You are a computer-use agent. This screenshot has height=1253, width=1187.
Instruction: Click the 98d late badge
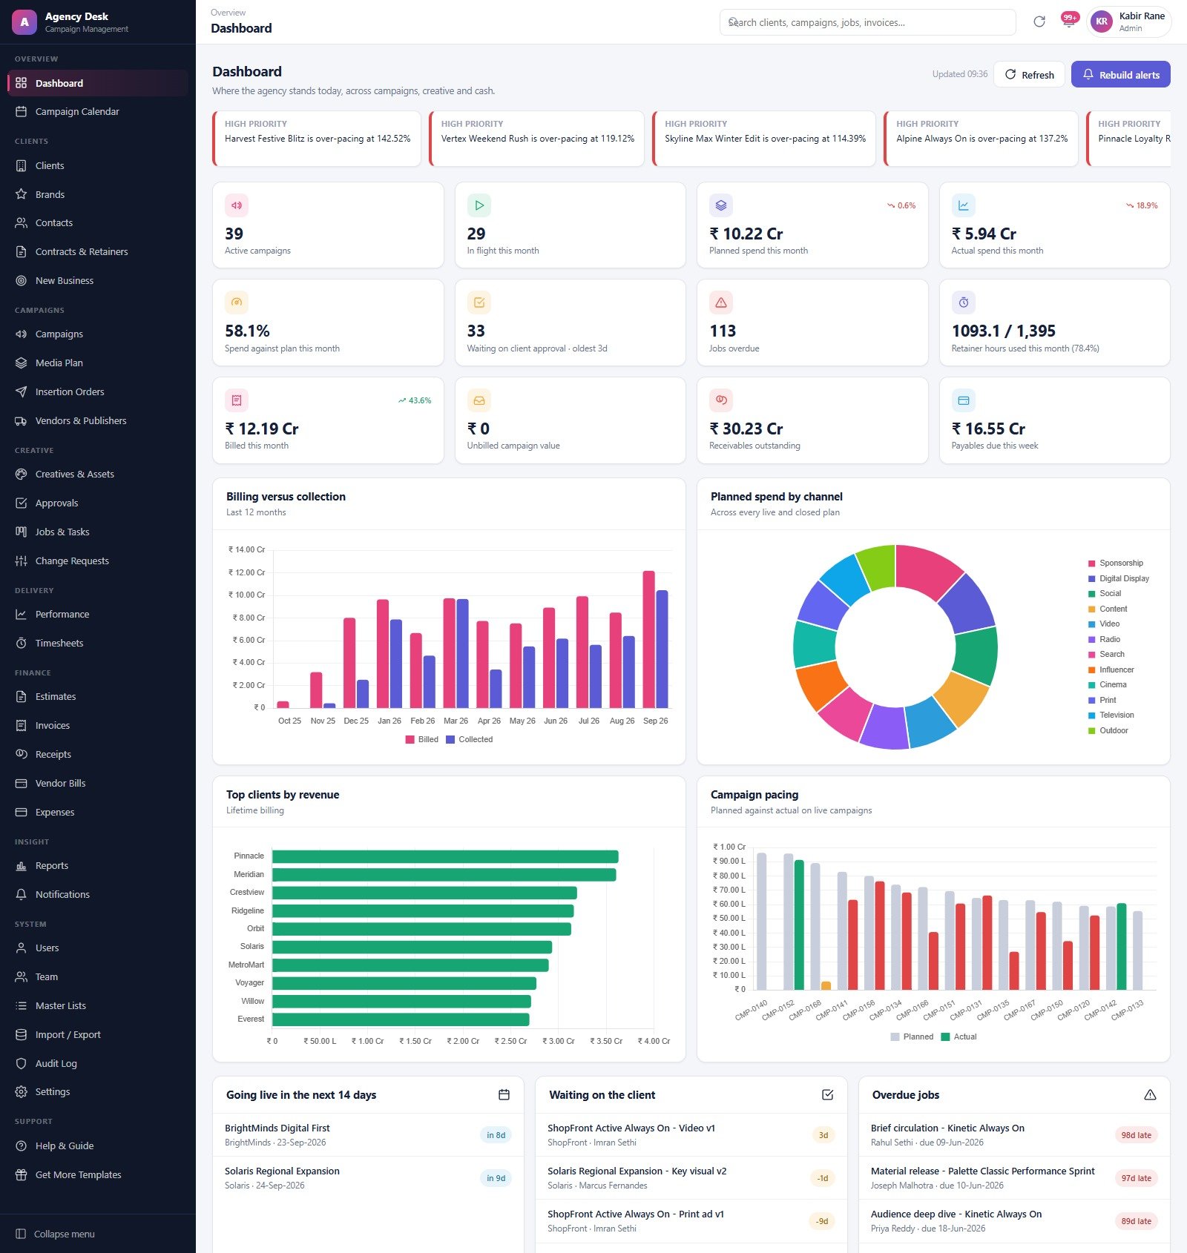click(x=1136, y=1135)
